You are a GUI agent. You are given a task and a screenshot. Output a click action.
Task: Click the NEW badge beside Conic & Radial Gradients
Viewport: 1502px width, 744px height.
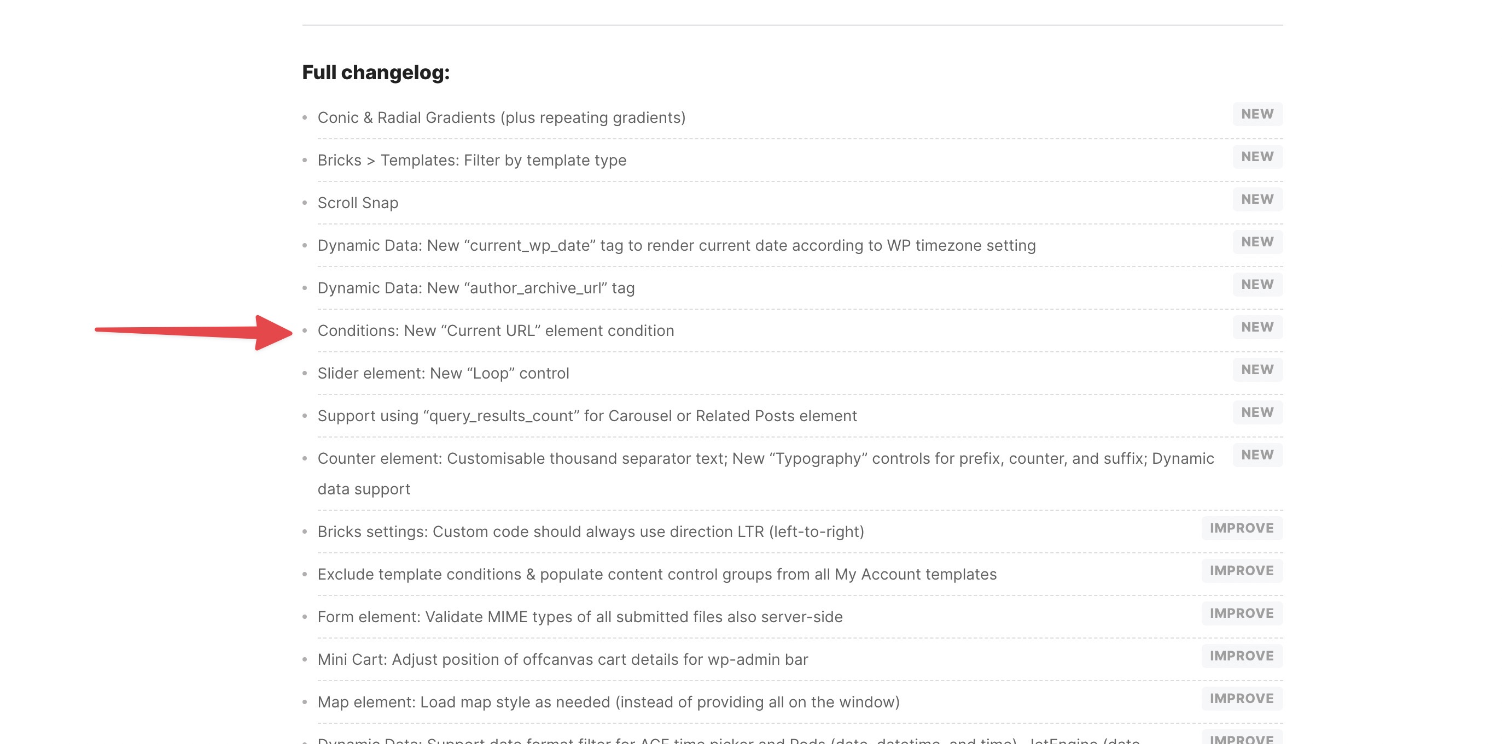[1257, 114]
